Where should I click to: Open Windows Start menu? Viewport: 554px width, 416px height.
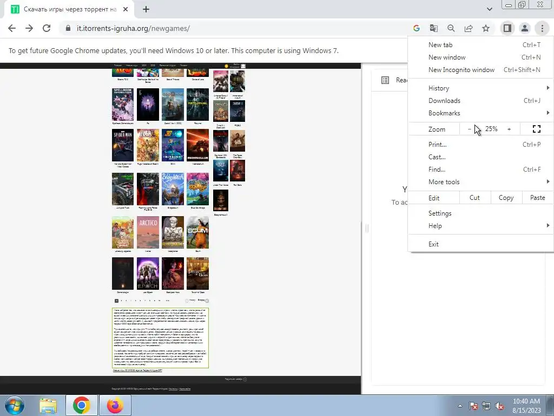[15, 405]
